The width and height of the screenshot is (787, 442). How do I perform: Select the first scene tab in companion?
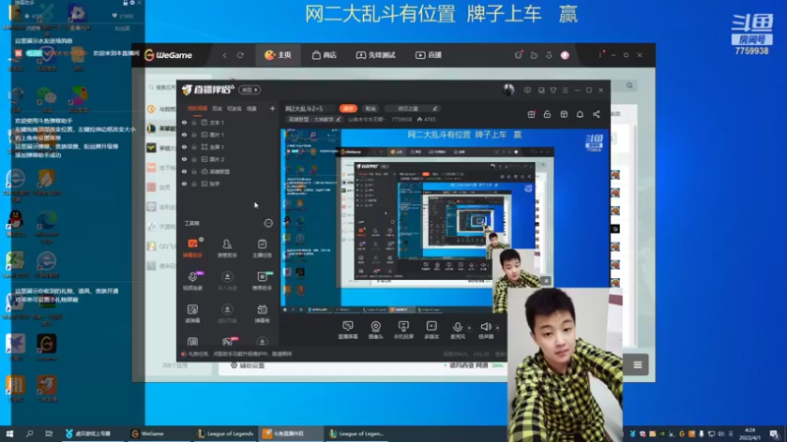coord(198,108)
